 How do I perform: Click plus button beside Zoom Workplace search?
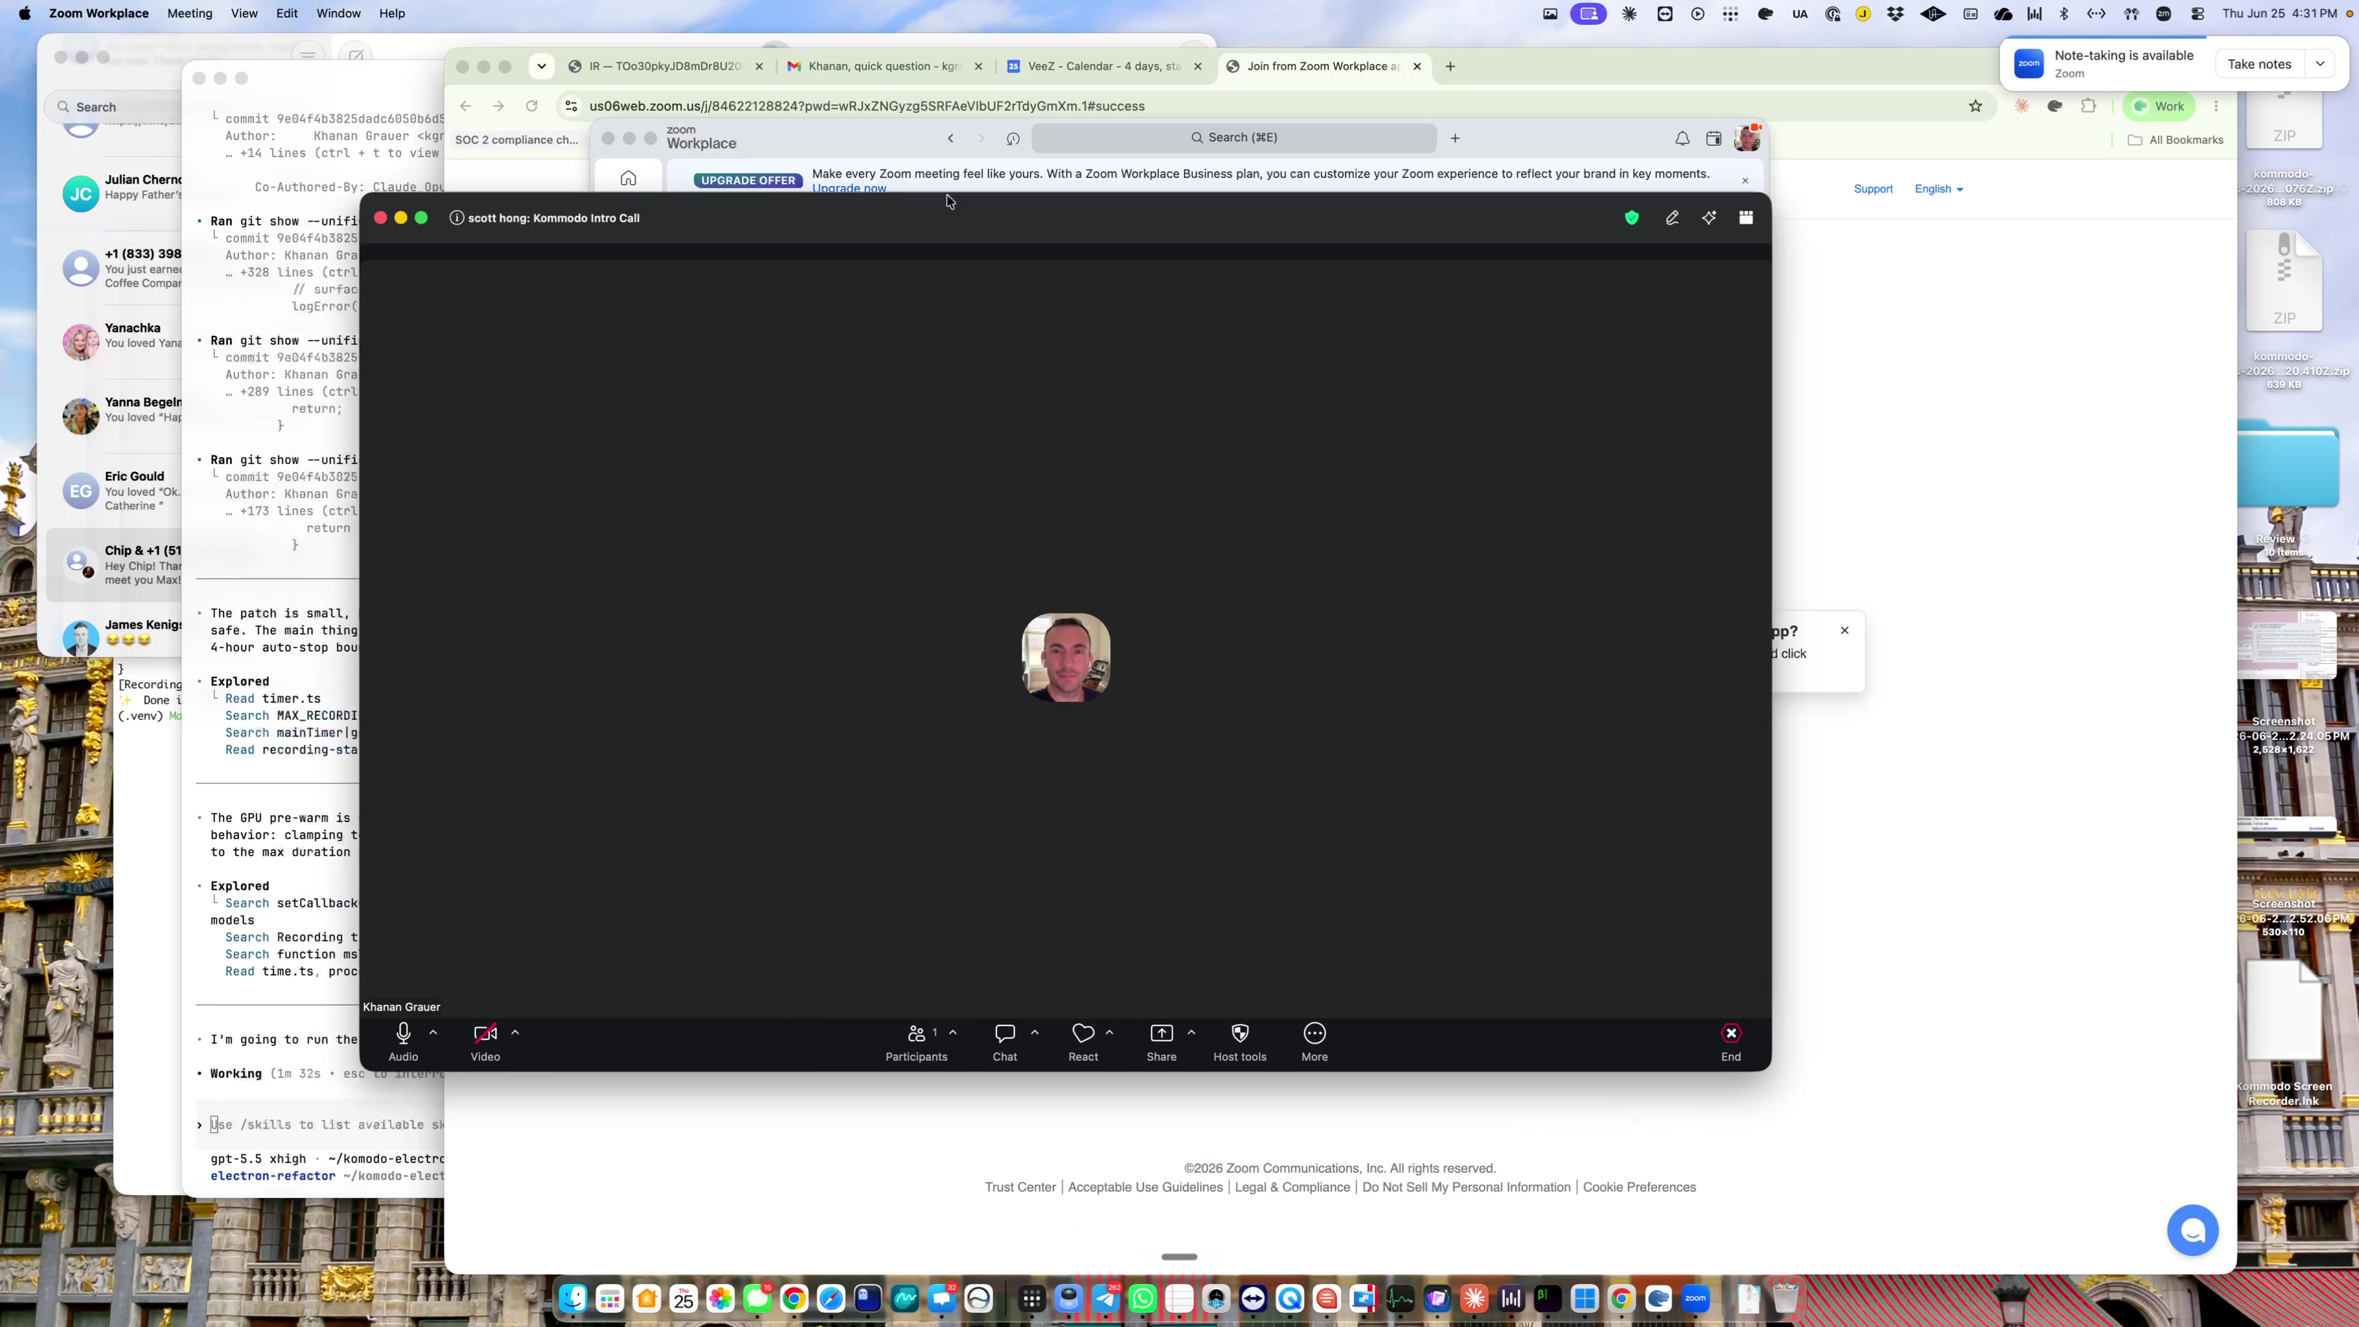click(x=1455, y=138)
